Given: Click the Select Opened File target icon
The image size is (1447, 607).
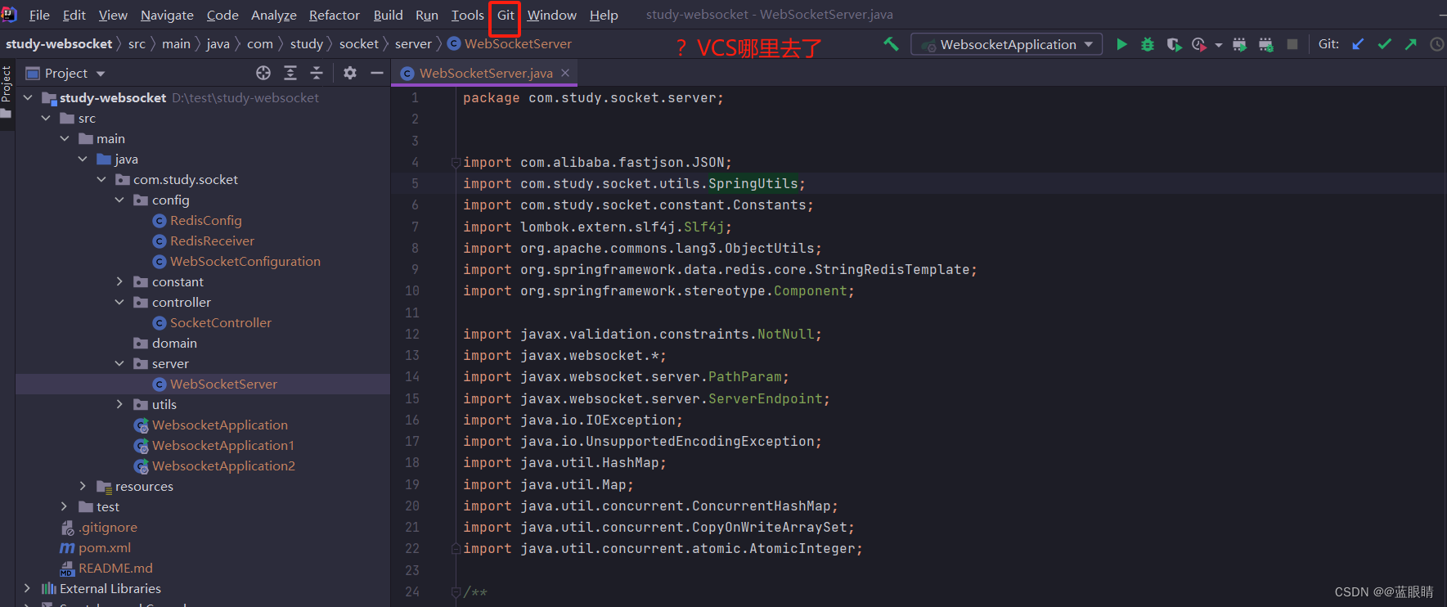Looking at the screenshot, I should pos(263,73).
